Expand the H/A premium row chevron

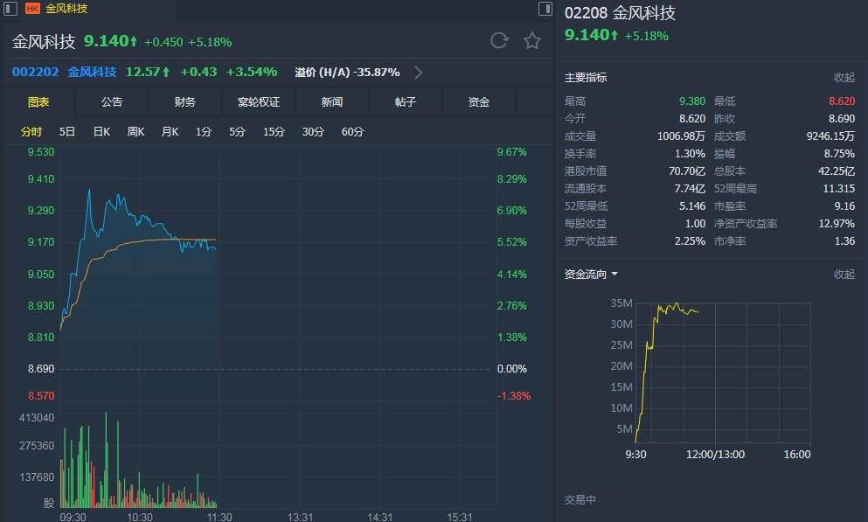pos(419,73)
